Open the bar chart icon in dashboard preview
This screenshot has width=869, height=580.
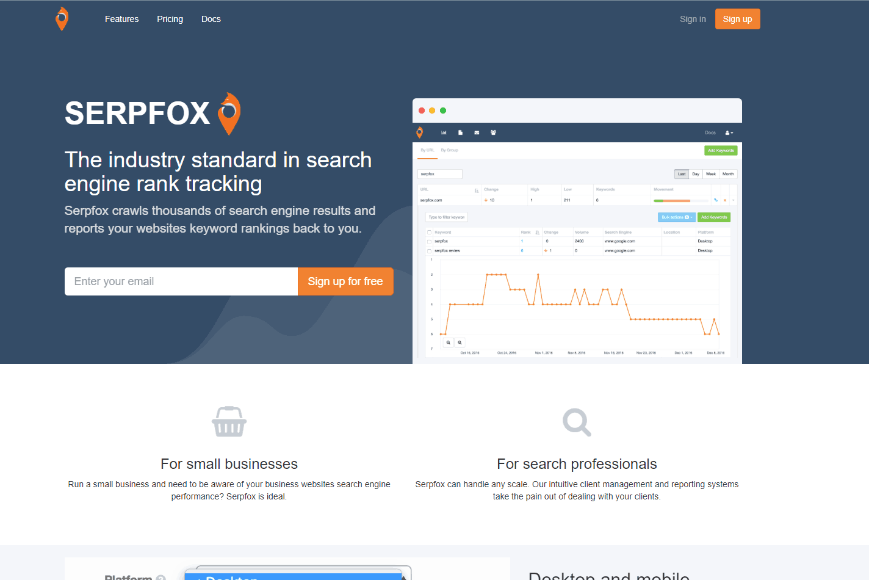coord(444,132)
